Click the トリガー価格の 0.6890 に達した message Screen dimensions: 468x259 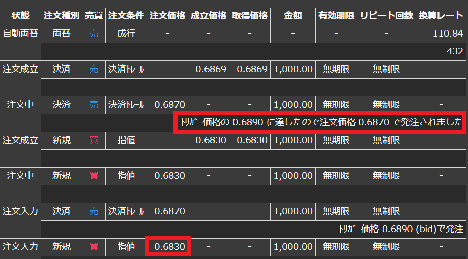(321, 122)
